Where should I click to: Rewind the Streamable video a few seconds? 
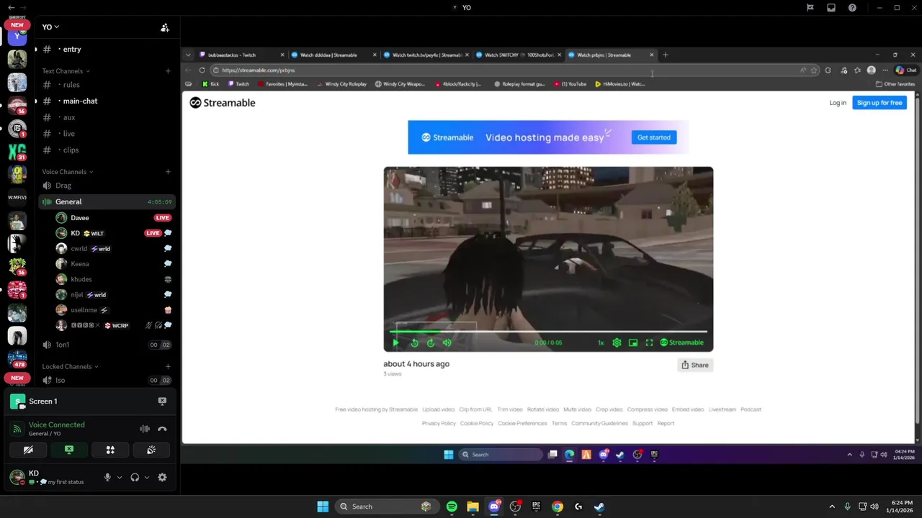pos(414,342)
